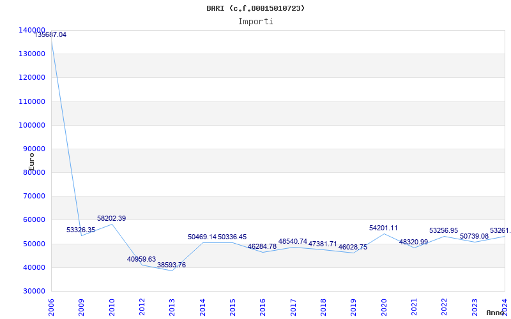Click the 50469.14 data label

coord(202,237)
